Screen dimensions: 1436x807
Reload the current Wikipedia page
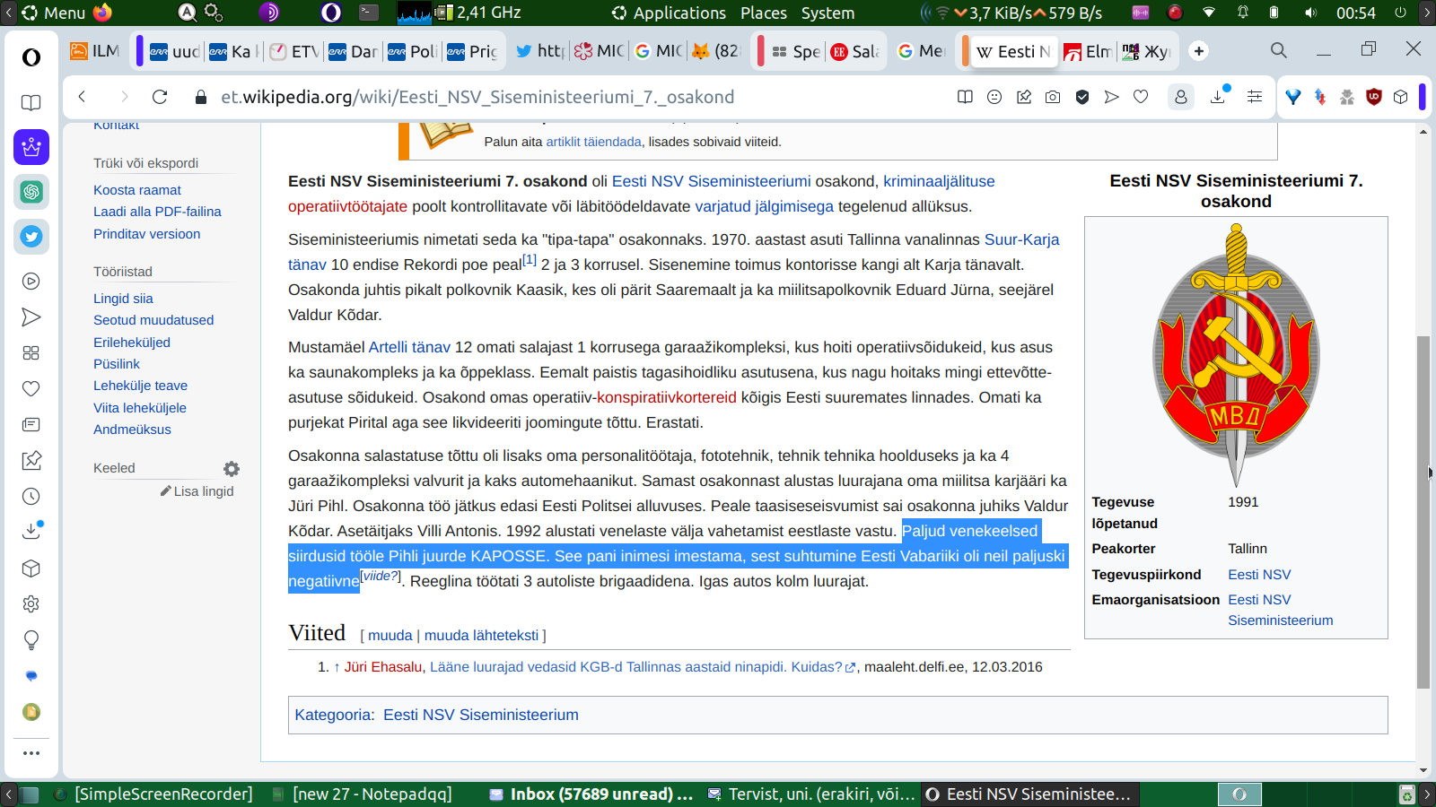click(160, 97)
